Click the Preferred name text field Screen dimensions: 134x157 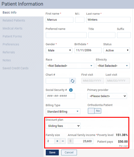(x=66, y=35)
